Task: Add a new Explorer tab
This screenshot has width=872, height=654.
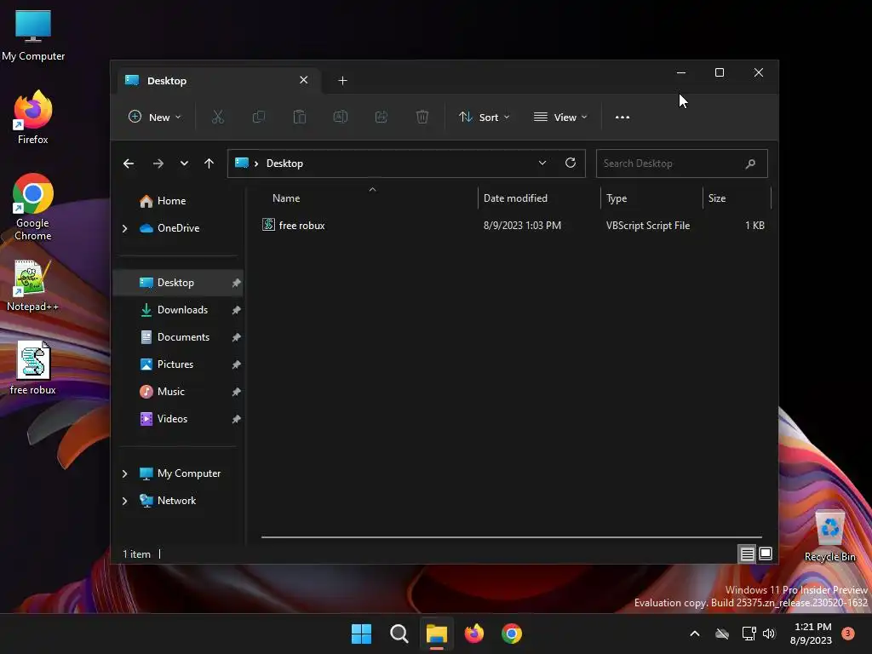Action: pos(342,81)
